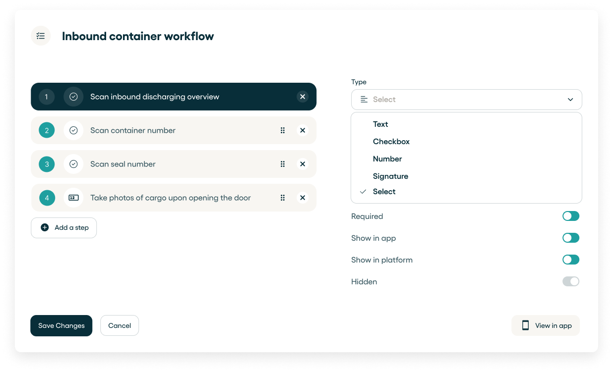The height and width of the screenshot is (372, 613).
Task: Click the "Save Changes" button
Action: pyautogui.click(x=61, y=325)
